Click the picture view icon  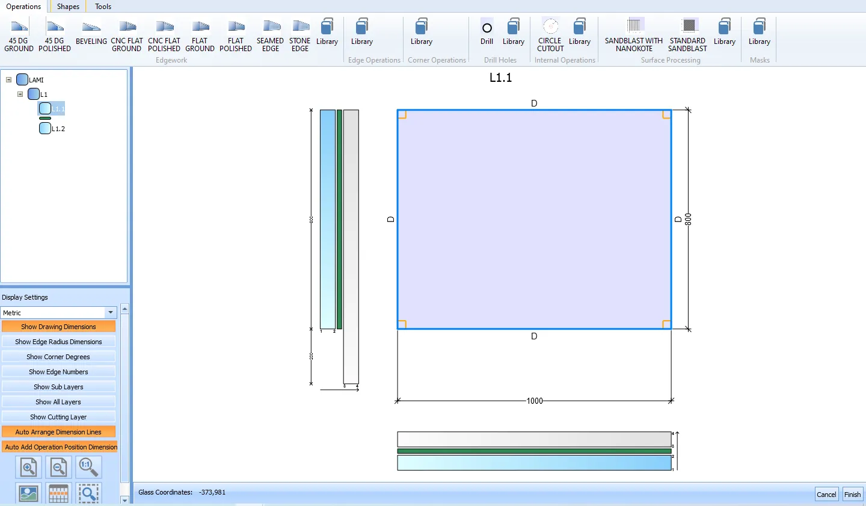(28, 493)
